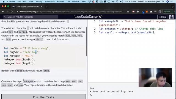Open the puzzle-piece Extensions menu

click(x=151, y=12)
